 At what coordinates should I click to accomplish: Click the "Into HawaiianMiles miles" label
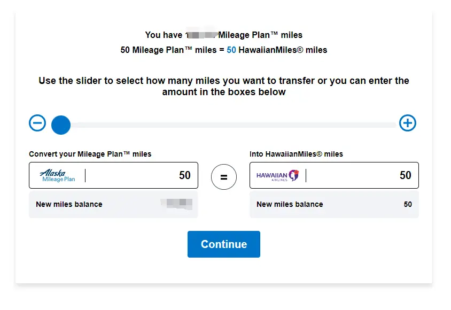tap(296, 154)
